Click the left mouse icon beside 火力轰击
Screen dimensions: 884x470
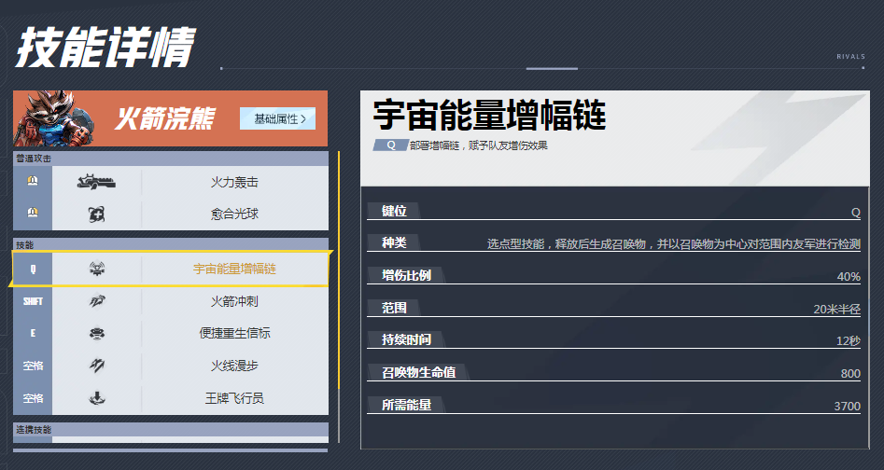click(x=32, y=182)
